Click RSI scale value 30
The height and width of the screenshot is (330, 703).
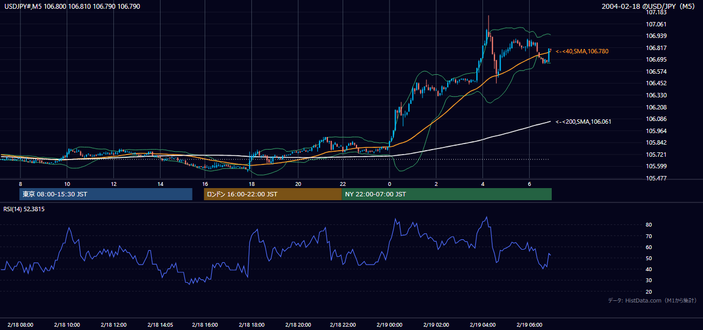pyautogui.click(x=649, y=280)
